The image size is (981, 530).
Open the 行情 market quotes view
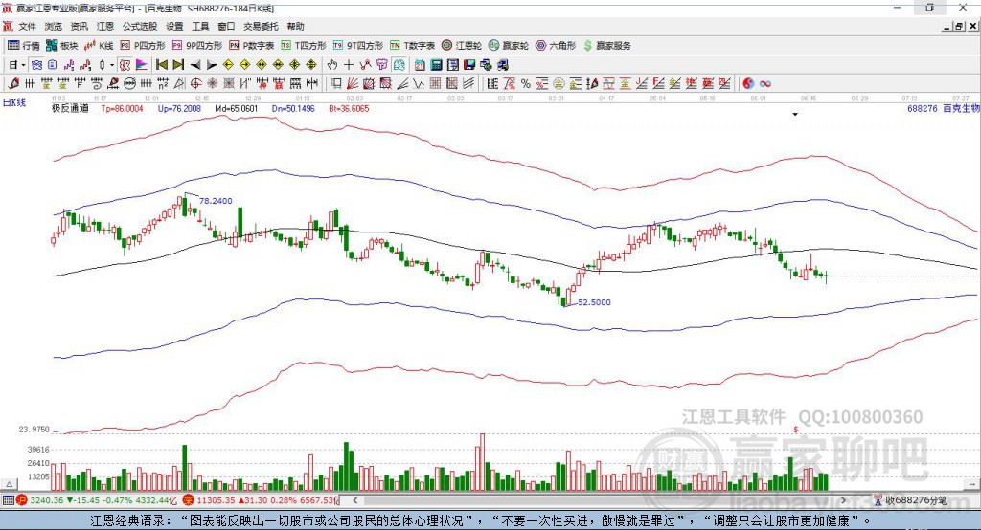click(24, 46)
